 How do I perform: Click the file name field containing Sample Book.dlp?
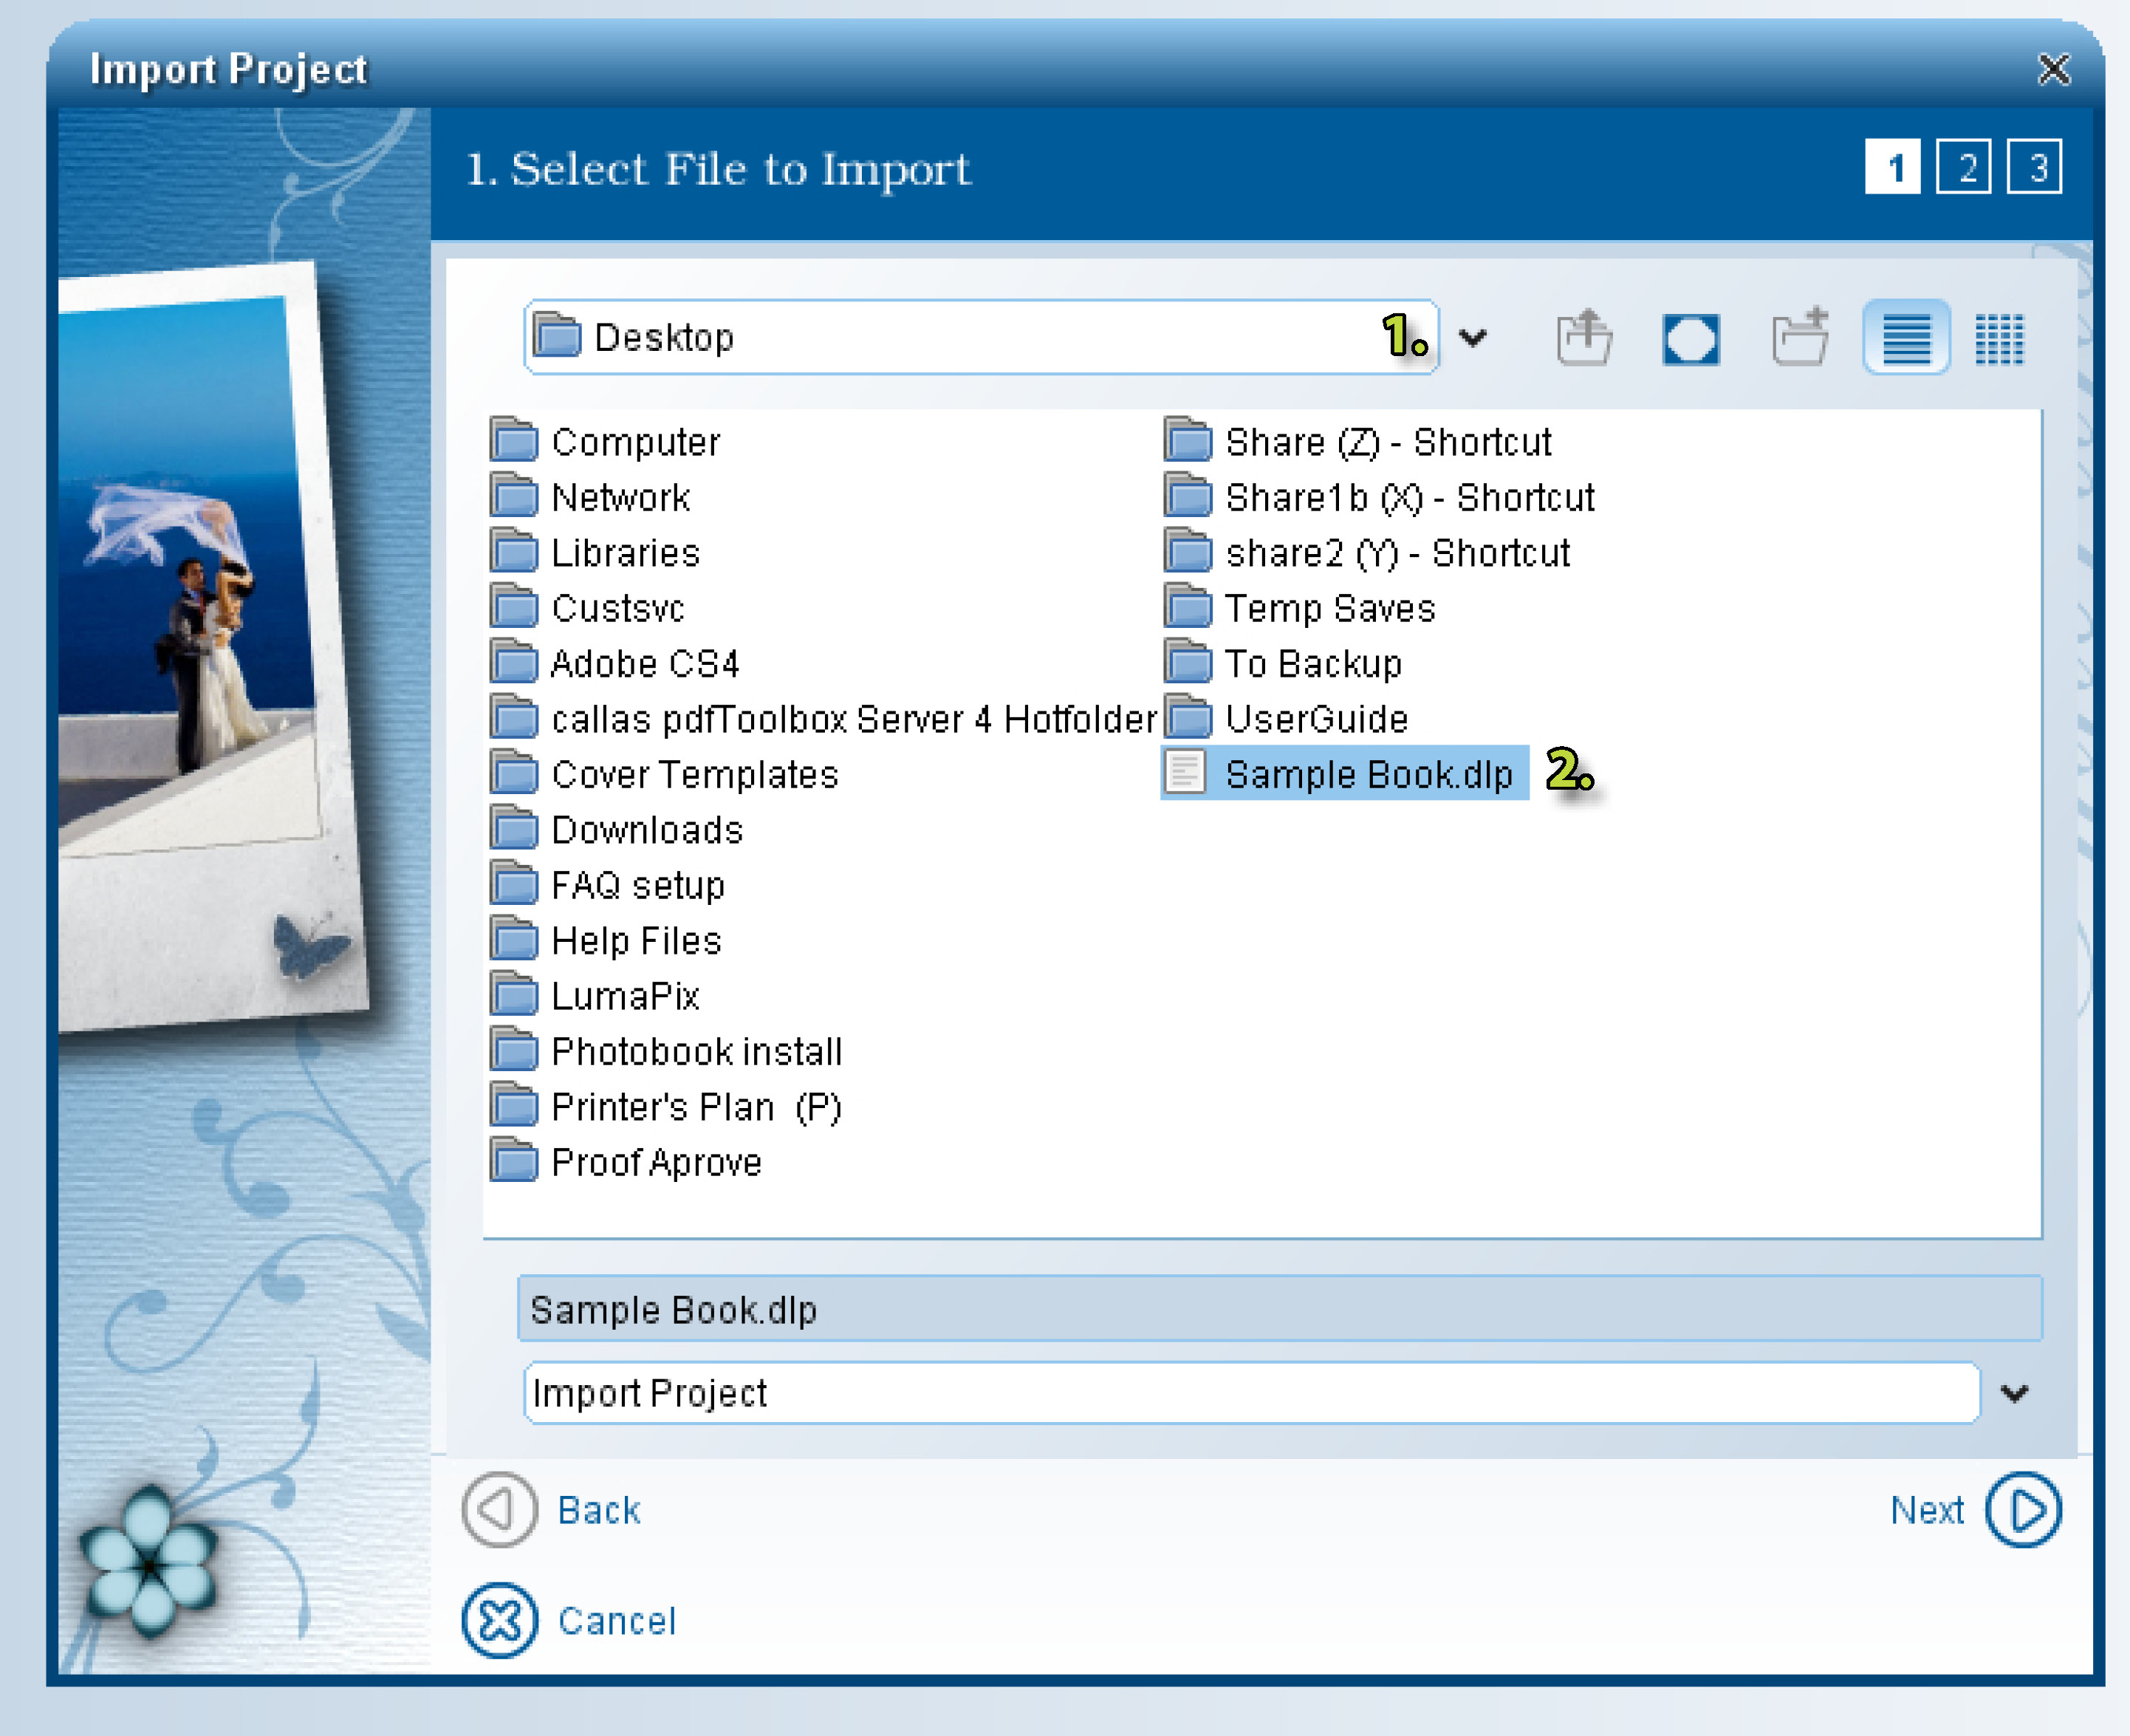(x=1279, y=1309)
